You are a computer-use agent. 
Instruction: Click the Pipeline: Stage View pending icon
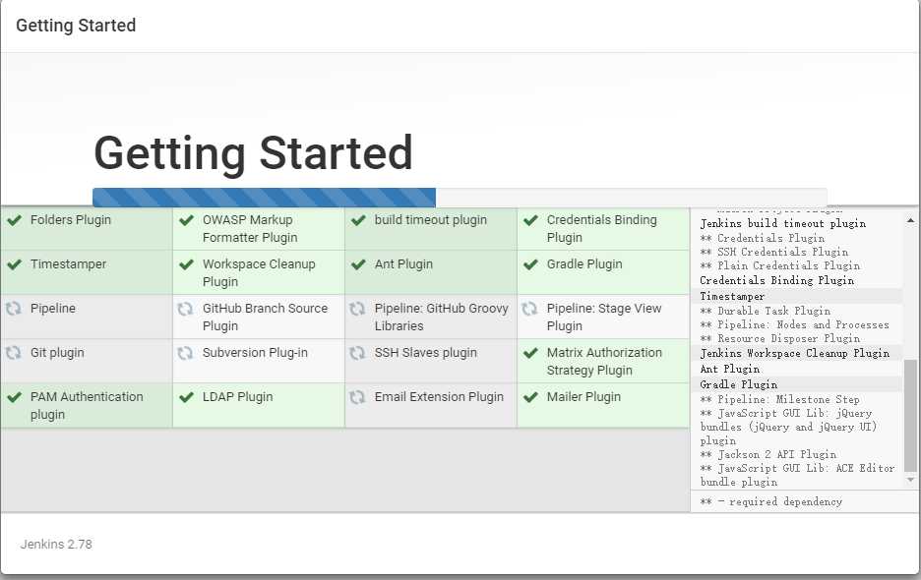pos(529,309)
